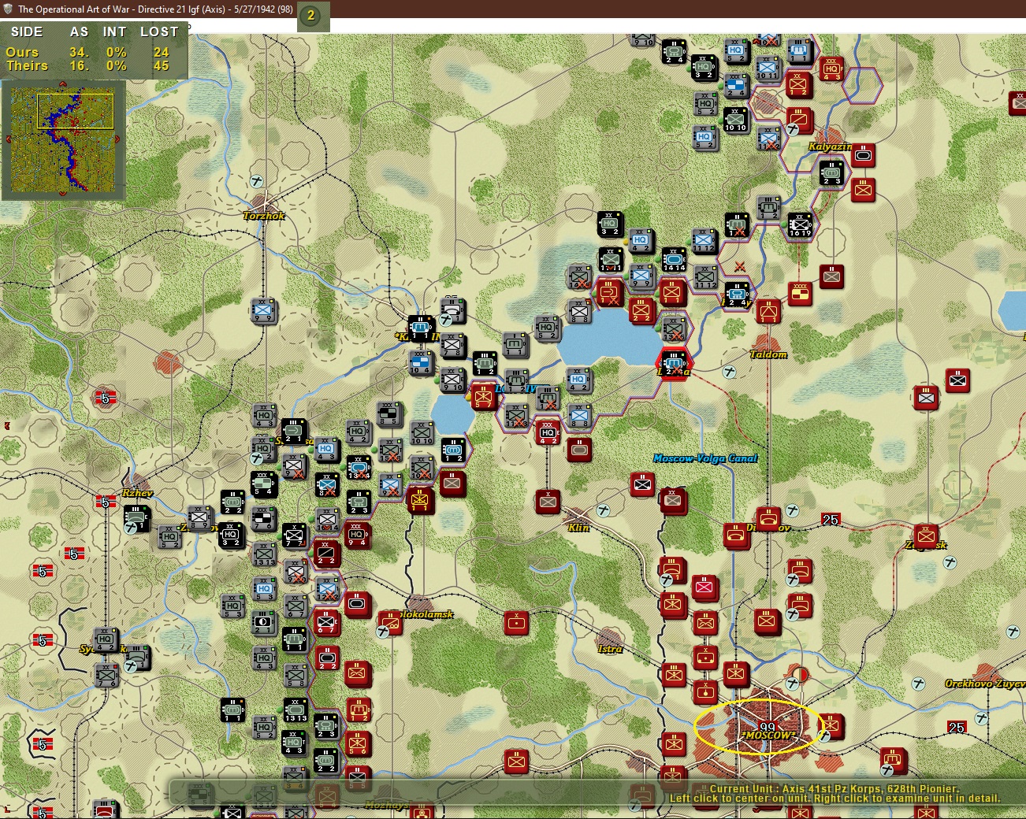The width and height of the screenshot is (1026, 819).
Task: Select the Soviet HQ counter marked 9 4
Action: coord(357,535)
